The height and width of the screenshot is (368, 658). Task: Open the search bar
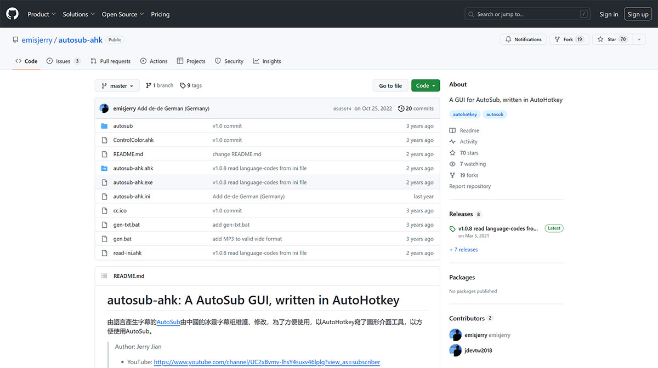point(526,14)
